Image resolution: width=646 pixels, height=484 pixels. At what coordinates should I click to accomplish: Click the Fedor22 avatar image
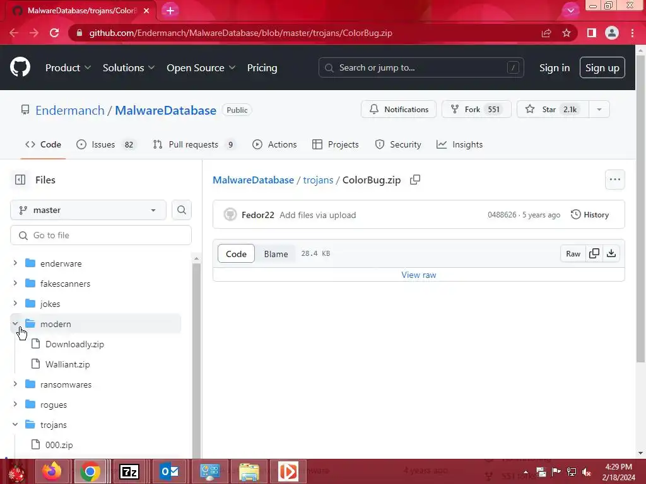tap(230, 214)
